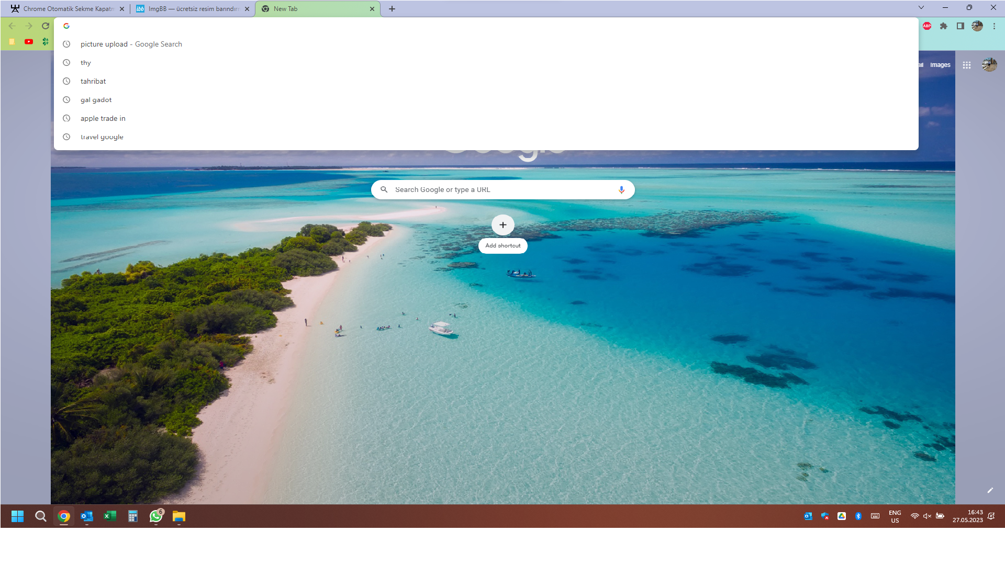Open the yellow note bookmark icon
This screenshot has height=565, width=1005.
(x=12, y=41)
